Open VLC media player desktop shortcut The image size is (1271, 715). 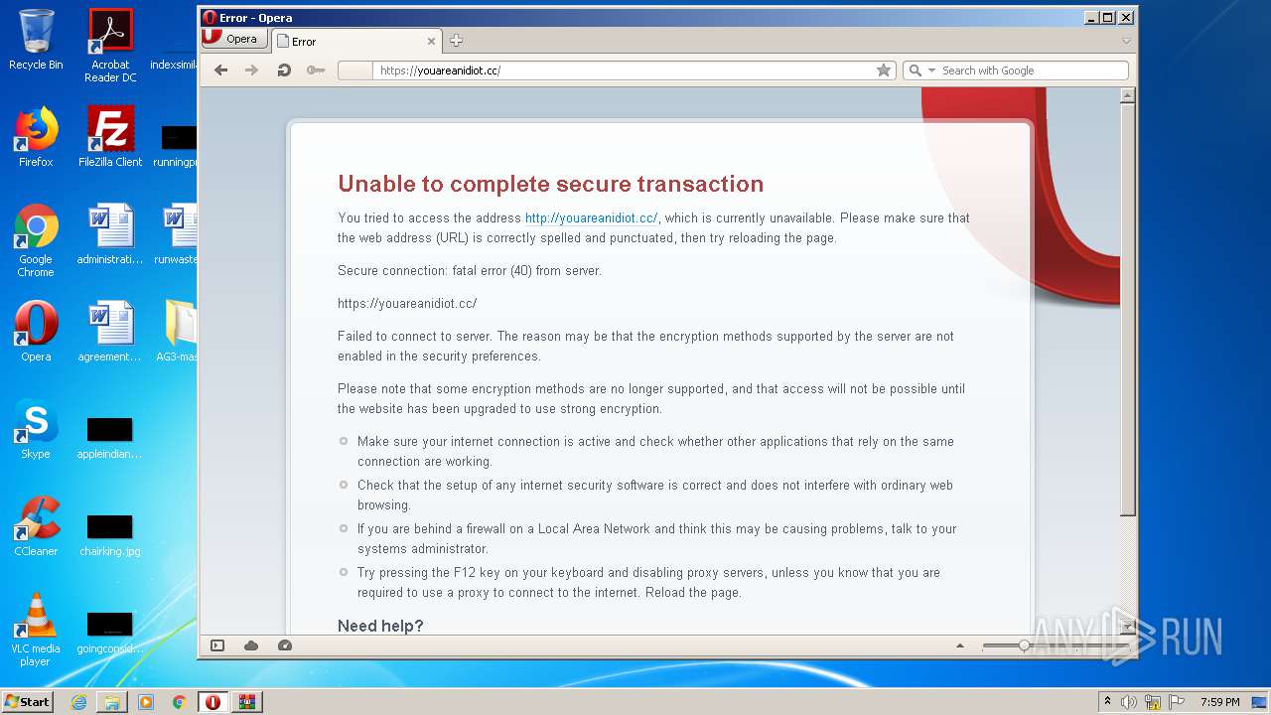coord(36,630)
